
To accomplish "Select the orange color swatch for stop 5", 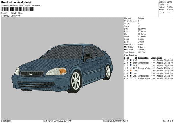I will point(131,70).
